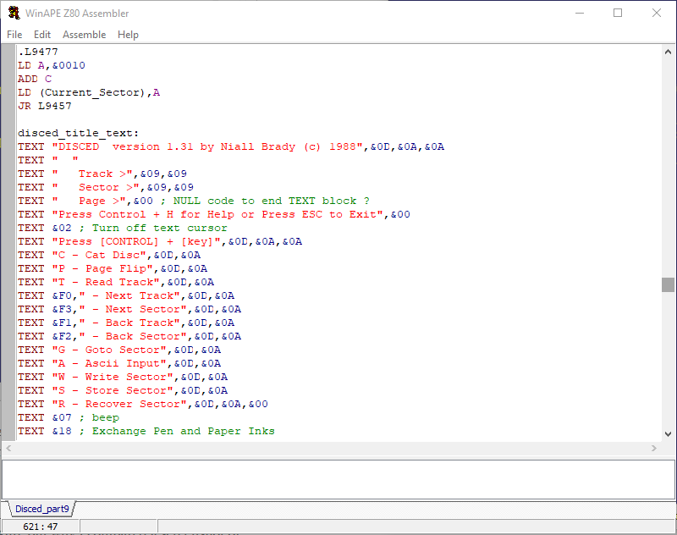Screen dimensions: 677x535
Task: Click the vertical scrollbar down arrow
Action: (x=668, y=433)
